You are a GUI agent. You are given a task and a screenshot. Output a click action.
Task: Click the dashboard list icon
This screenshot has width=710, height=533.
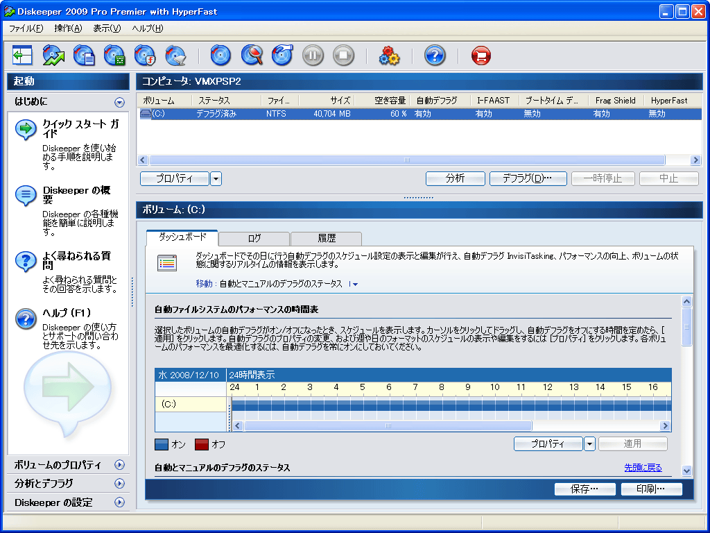pos(167,263)
